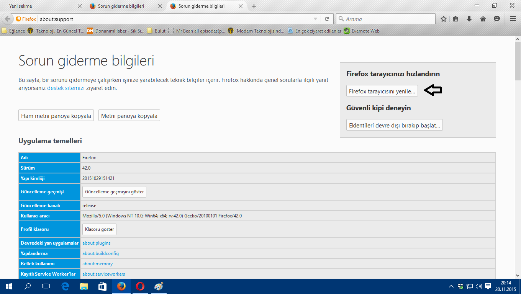Launch Opera from the taskbar

pos(140,286)
